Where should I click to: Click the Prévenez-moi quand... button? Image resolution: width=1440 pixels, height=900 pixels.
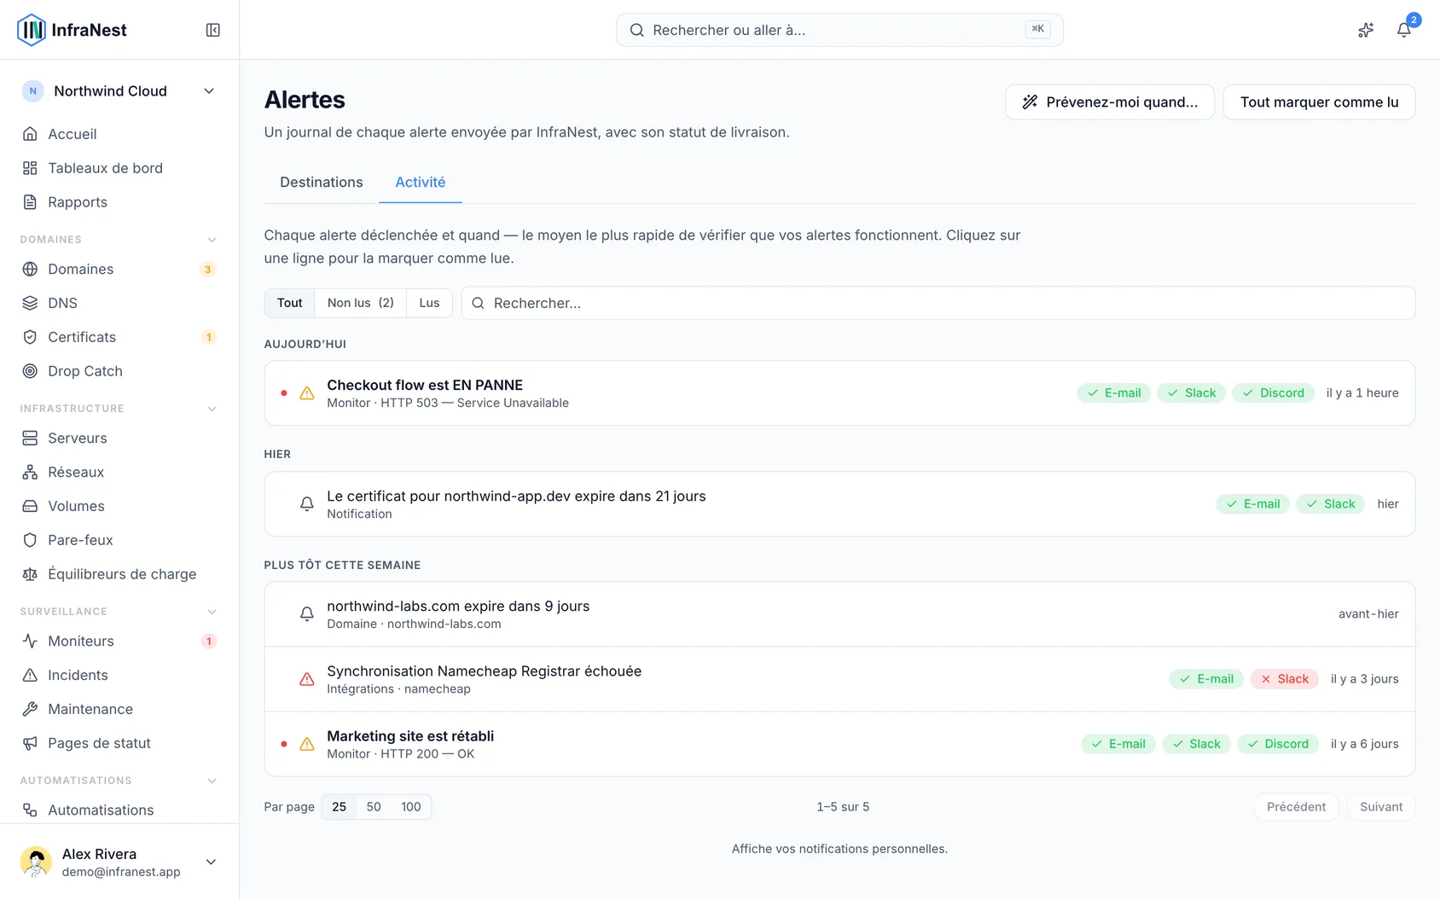(x=1110, y=102)
